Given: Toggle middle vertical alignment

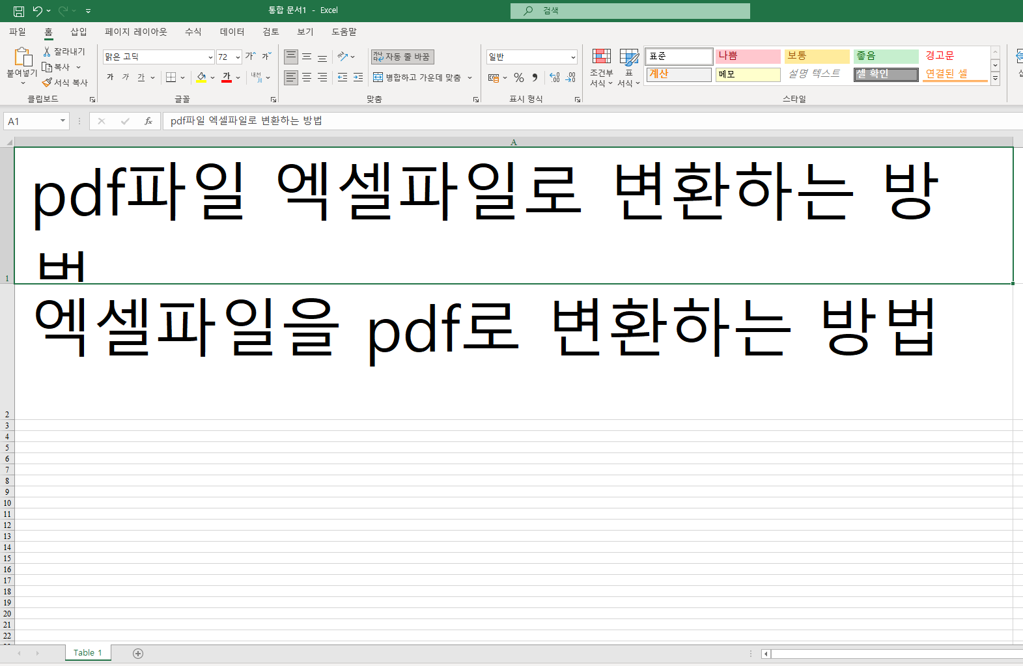Looking at the screenshot, I should (x=307, y=57).
